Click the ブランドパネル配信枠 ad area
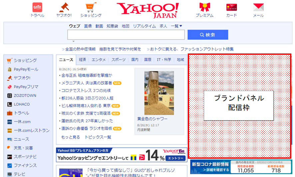The image size is (295, 177). 239,106
